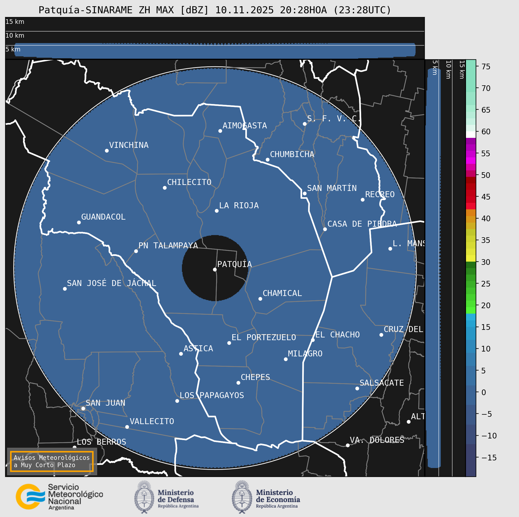
Task: Select the SAN MARTÍN map label
Action: [332, 188]
